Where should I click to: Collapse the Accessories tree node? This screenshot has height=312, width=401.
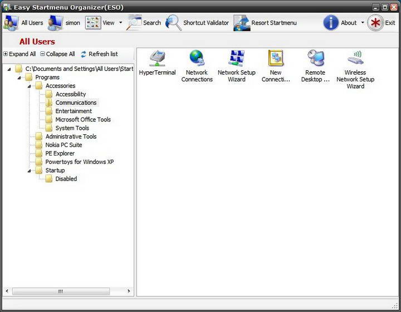tap(29, 86)
